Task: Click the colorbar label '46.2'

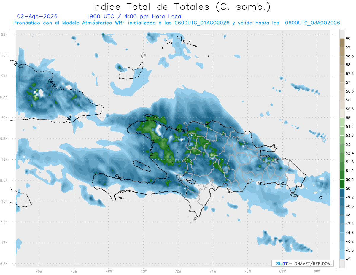Action: (350, 241)
